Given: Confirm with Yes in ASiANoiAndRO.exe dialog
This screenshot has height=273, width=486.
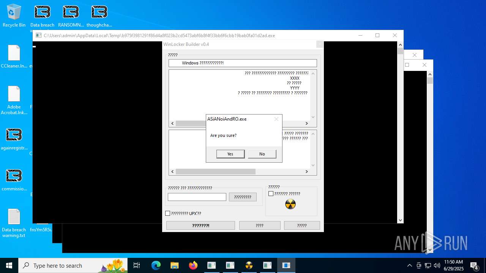Looking at the screenshot, I should coord(230,154).
